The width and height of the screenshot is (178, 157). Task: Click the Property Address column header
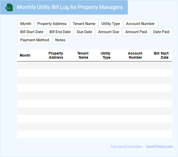tap(56, 55)
